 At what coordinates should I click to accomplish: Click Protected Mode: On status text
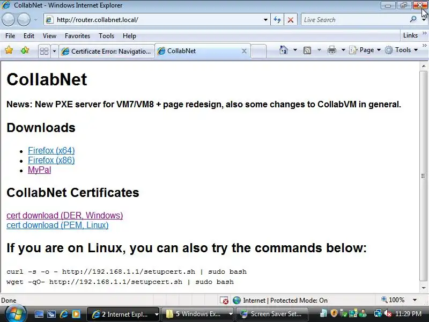point(299,301)
